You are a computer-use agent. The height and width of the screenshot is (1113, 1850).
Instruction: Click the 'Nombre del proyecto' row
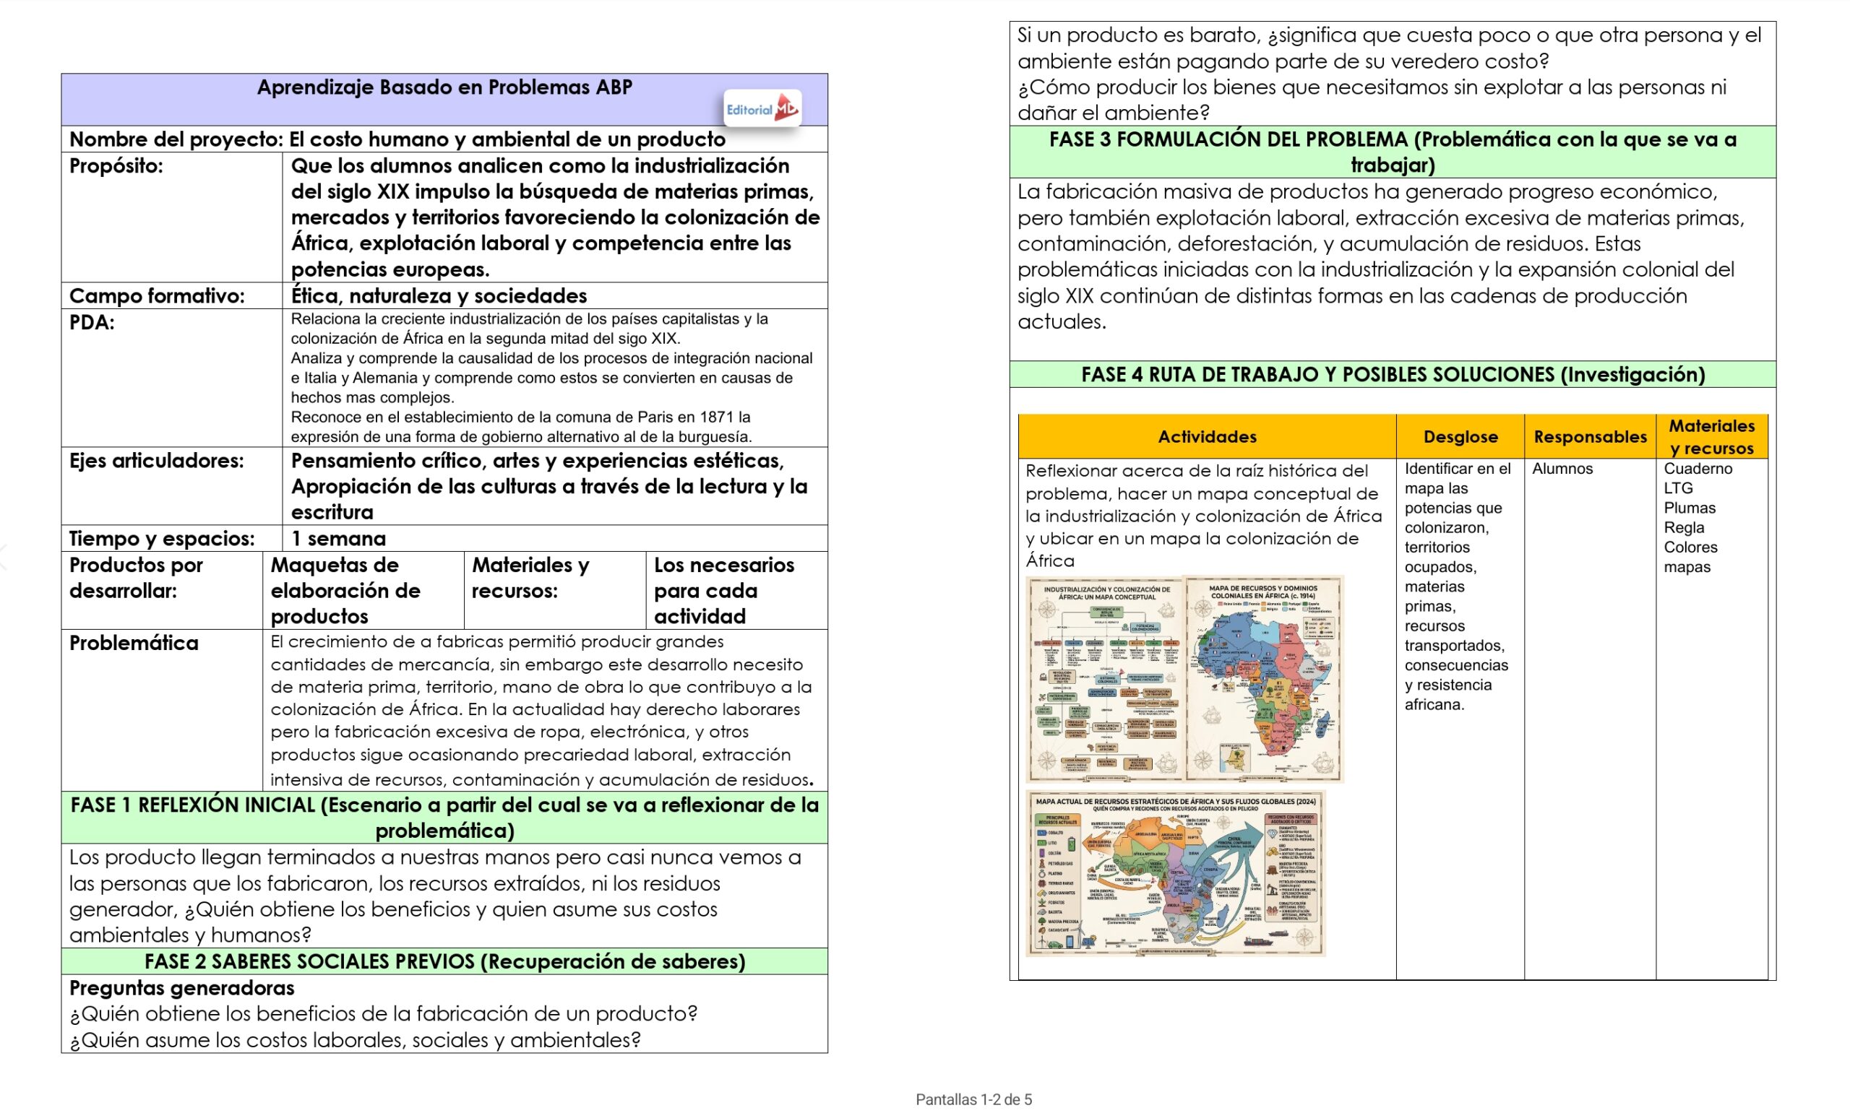[444, 139]
